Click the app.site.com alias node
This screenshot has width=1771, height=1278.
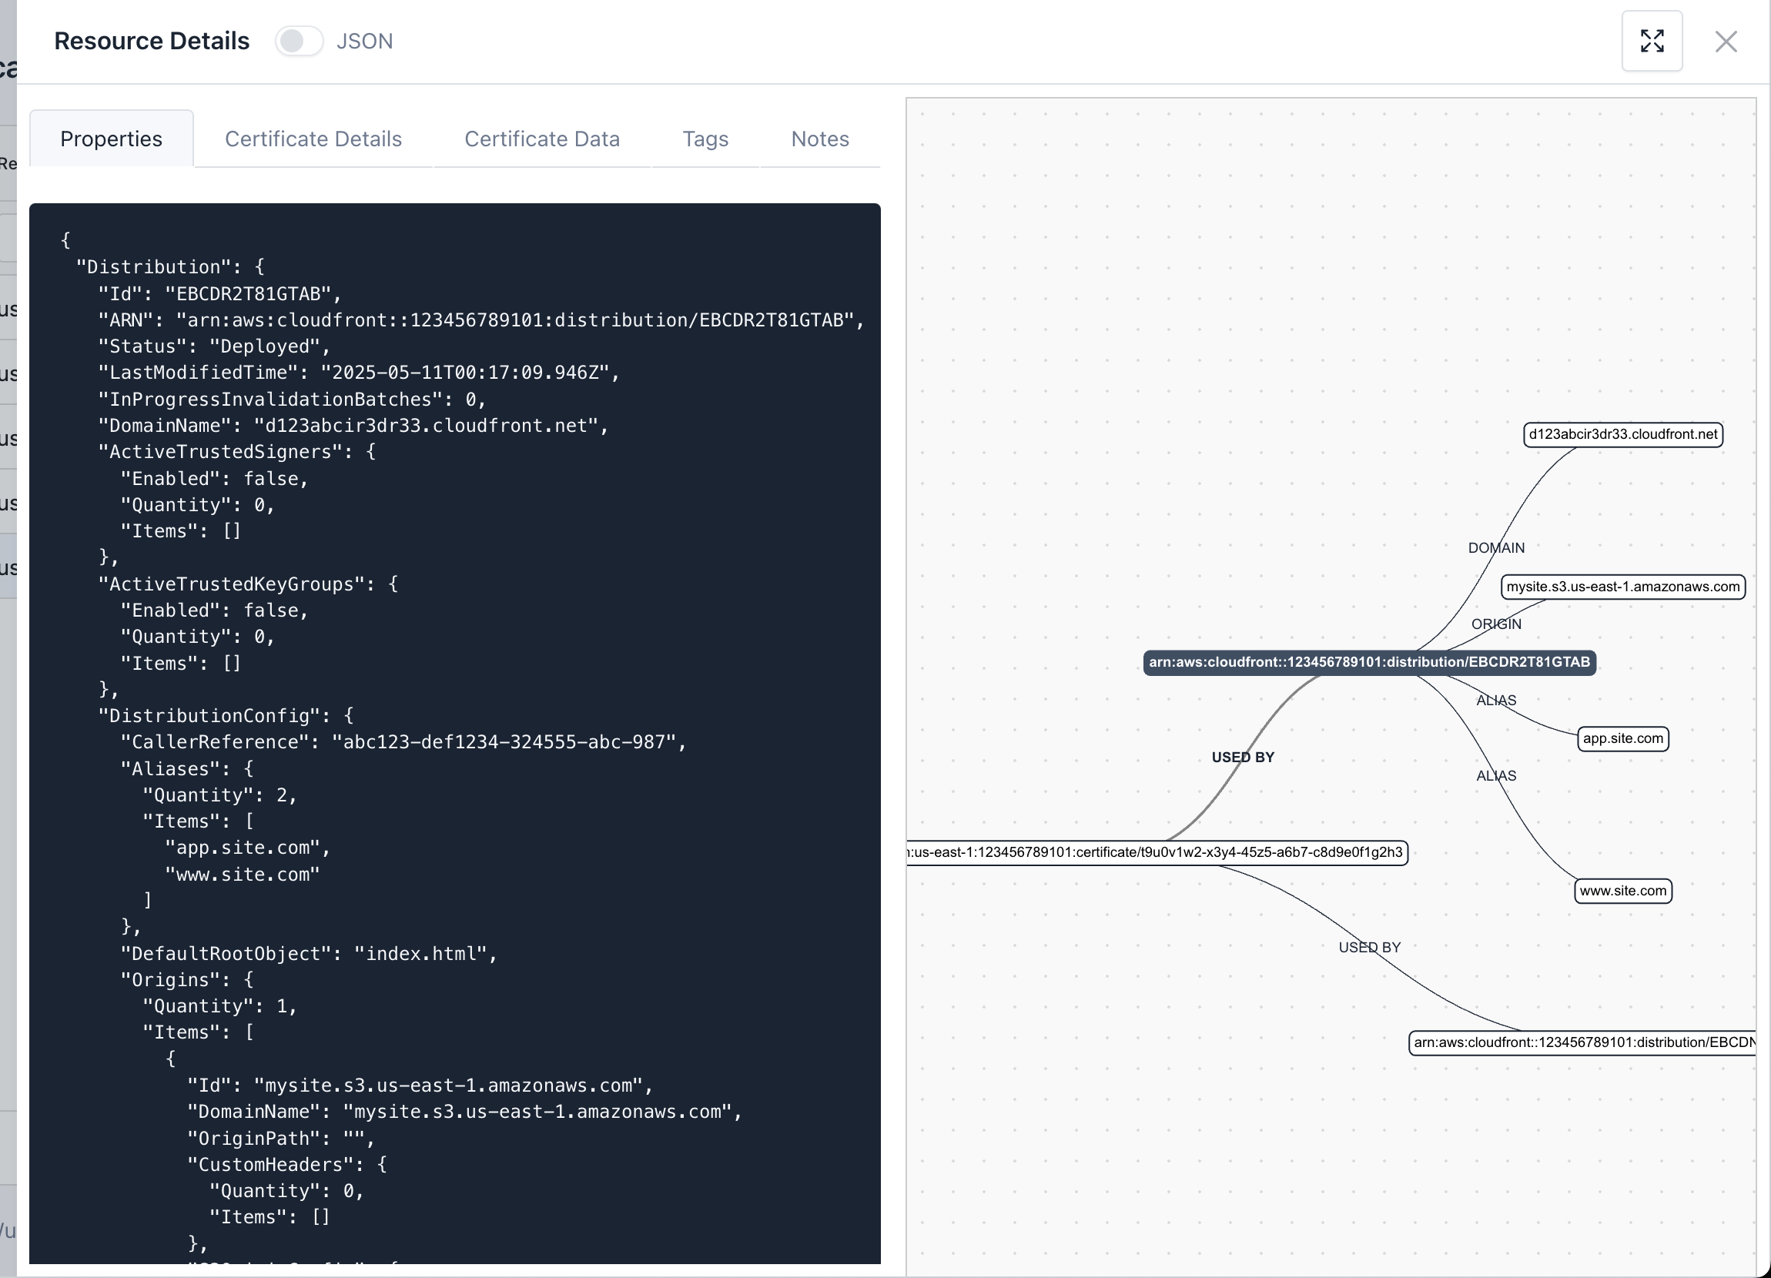[1622, 738]
